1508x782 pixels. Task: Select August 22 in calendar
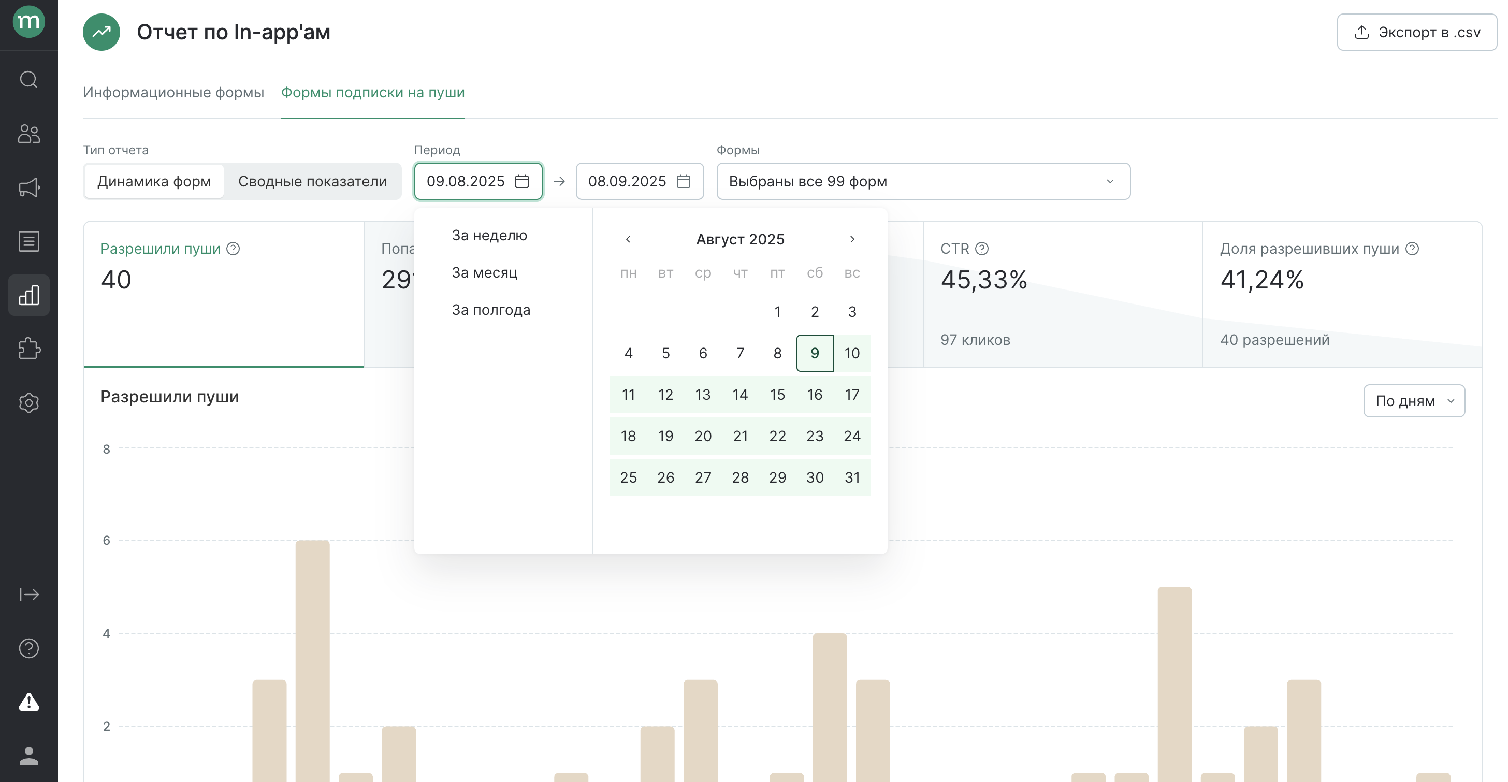(777, 436)
